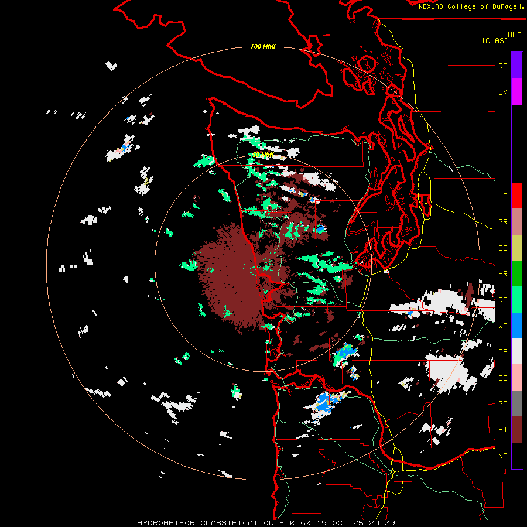Click the purple RF color swatch in legend
Screen dimensions: 527x527
coord(517,66)
